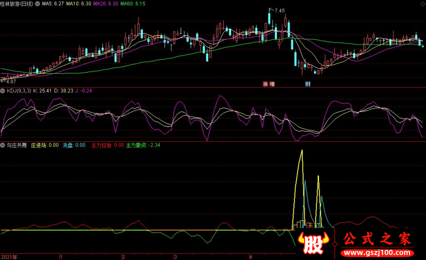
Task: Select the MA5: 6.27 label
Action: [x=53, y=4]
